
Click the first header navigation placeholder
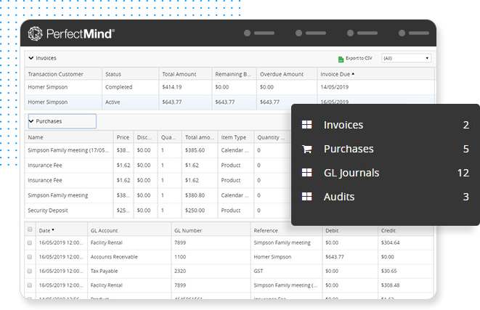point(259,33)
